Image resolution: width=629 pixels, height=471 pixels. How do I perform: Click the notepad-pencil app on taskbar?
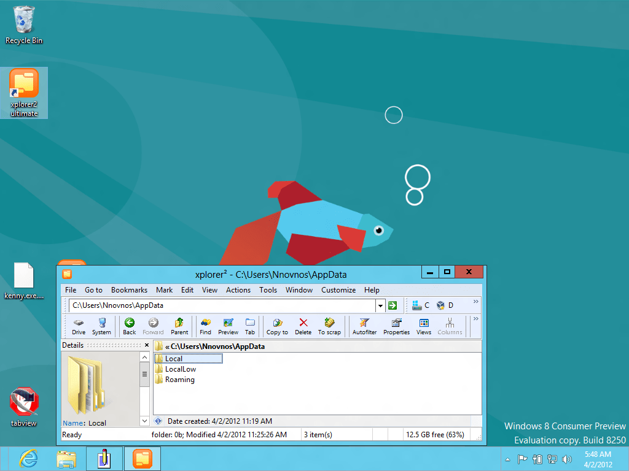pos(104,459)
